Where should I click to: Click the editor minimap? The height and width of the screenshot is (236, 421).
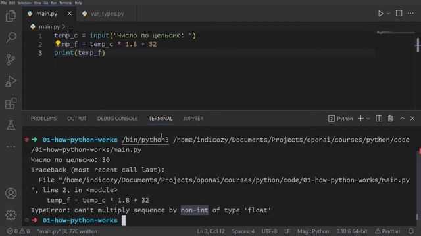click(395, 33)
